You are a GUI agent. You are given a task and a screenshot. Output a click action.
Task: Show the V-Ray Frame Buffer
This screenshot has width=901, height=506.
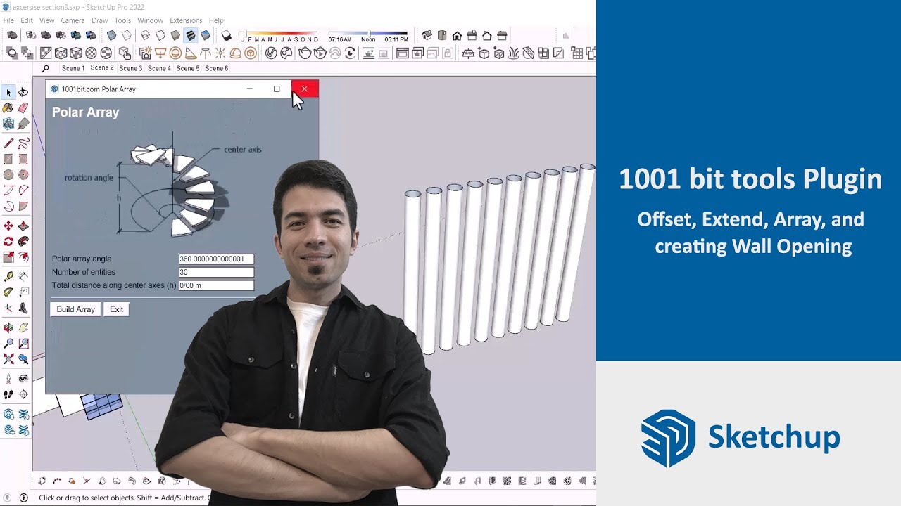coord(403,53)
